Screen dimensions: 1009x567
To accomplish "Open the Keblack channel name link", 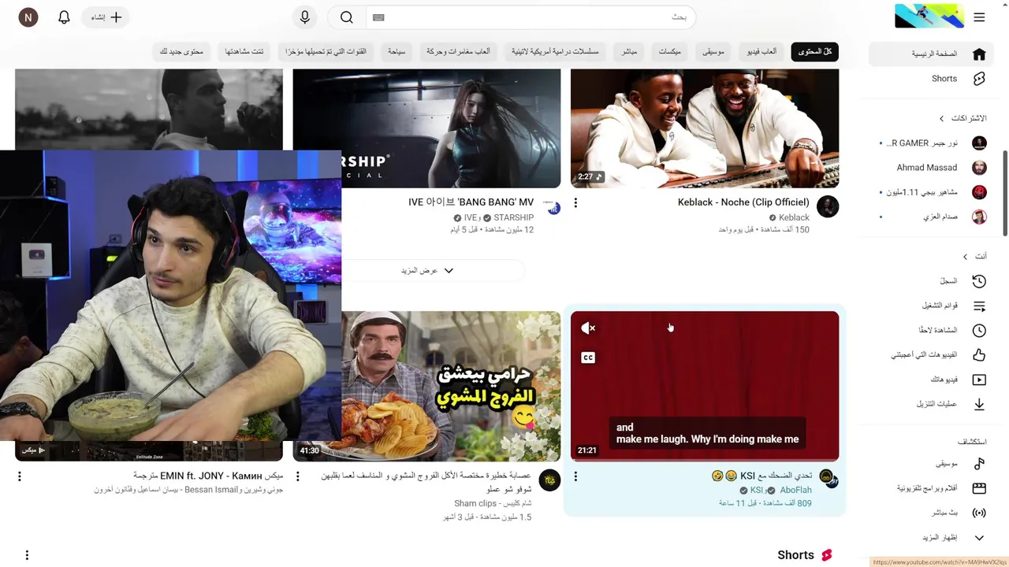I will tap(794, 218).
